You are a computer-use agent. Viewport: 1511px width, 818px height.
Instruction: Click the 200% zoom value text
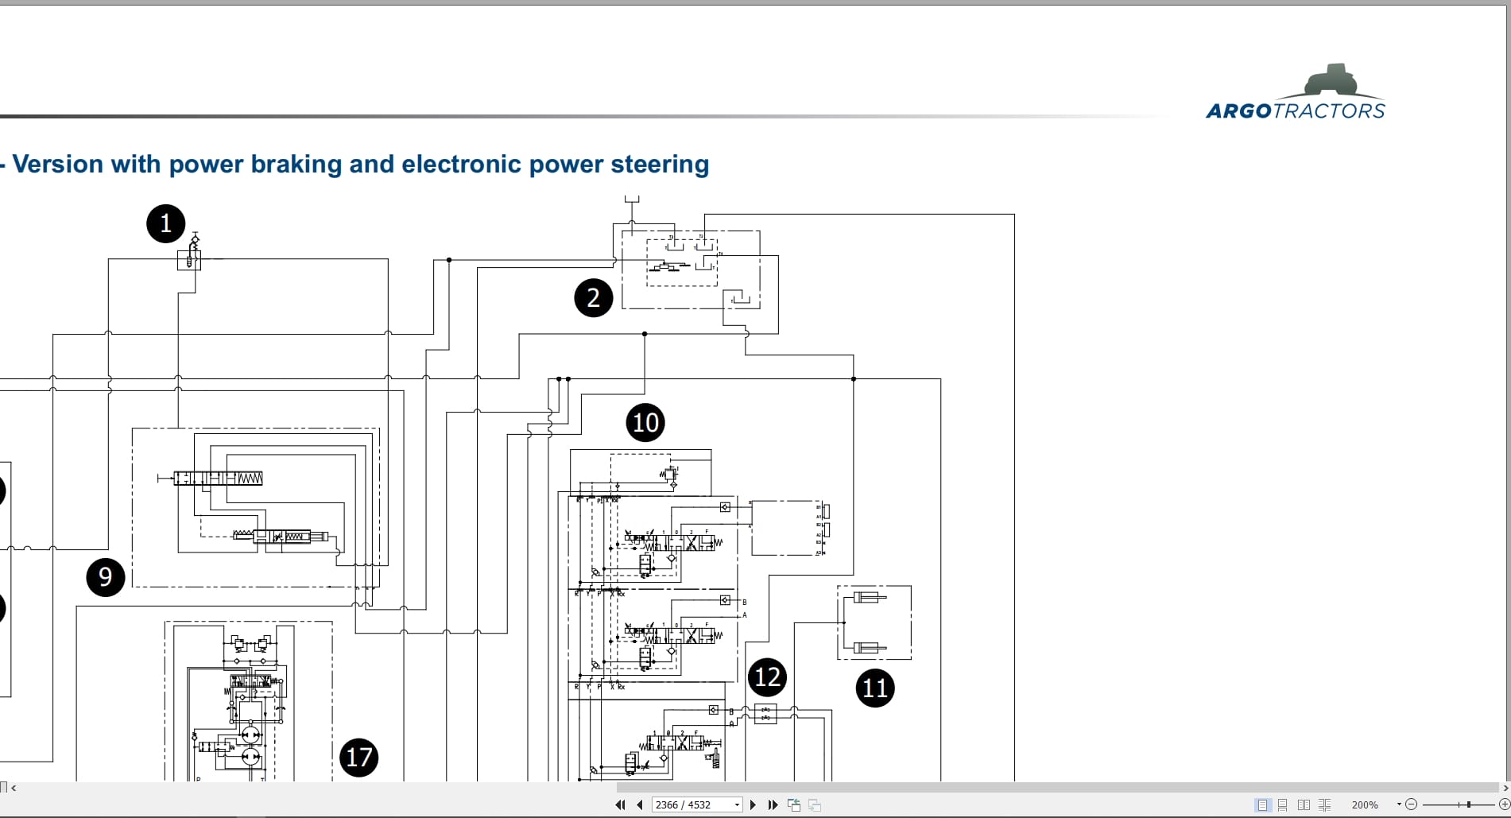[1365, 804]
